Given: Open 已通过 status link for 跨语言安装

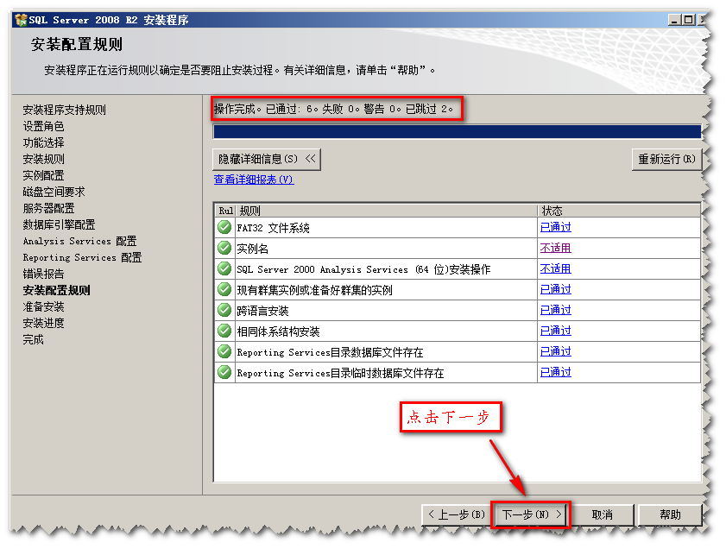Looking at the screenshot, I should pyautogui.click(x=556, y=310).
